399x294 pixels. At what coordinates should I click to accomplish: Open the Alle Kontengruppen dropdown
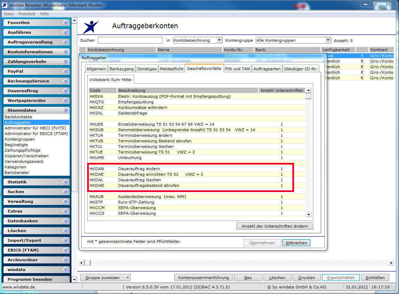click(x=328, y=40)
